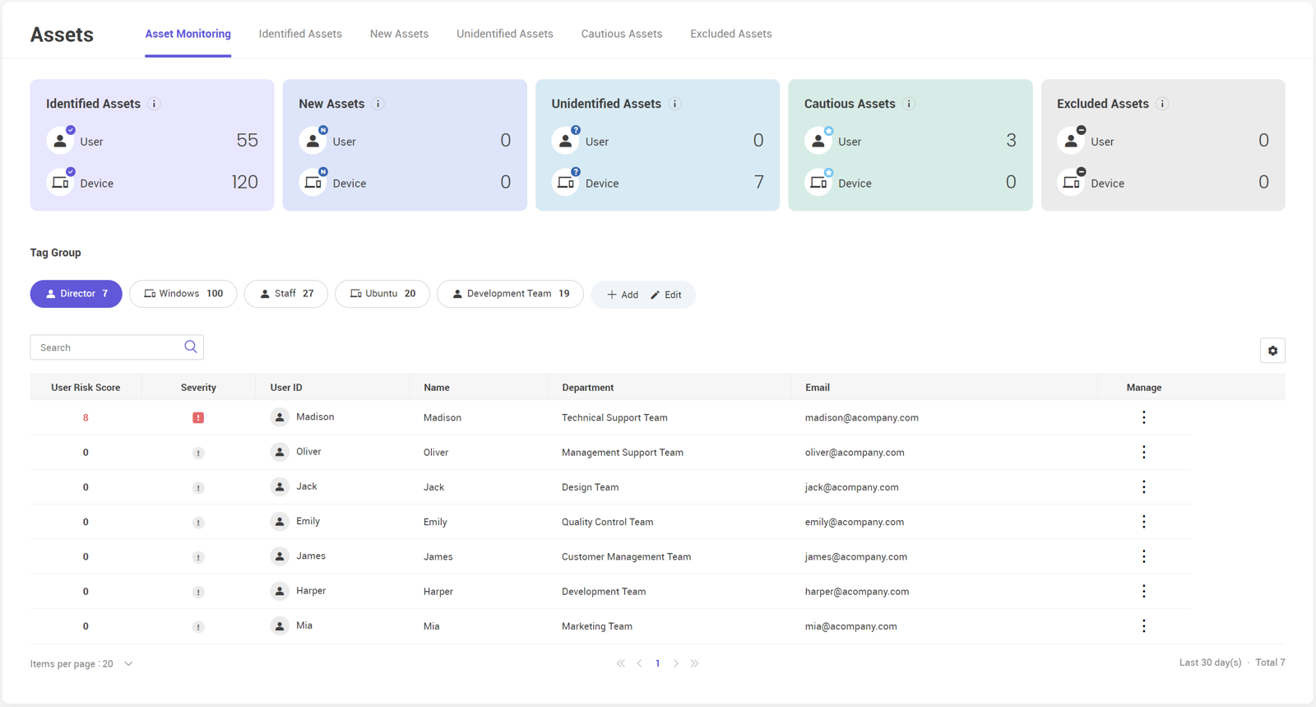Screen dimensions: 1316x707
Task: Click the search magnifier icon
Action: 191,347
